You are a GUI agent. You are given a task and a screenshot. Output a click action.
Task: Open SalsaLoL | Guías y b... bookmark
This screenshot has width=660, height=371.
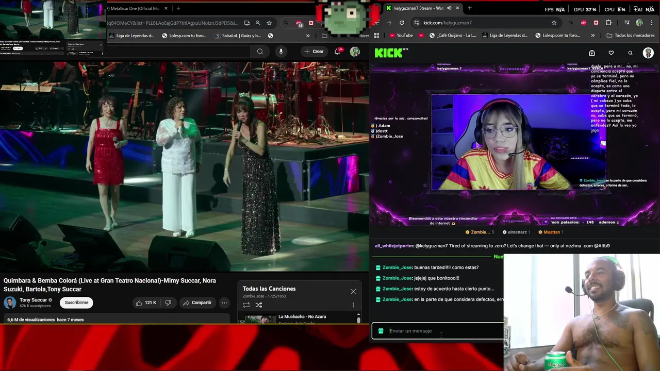click(237, 36)
